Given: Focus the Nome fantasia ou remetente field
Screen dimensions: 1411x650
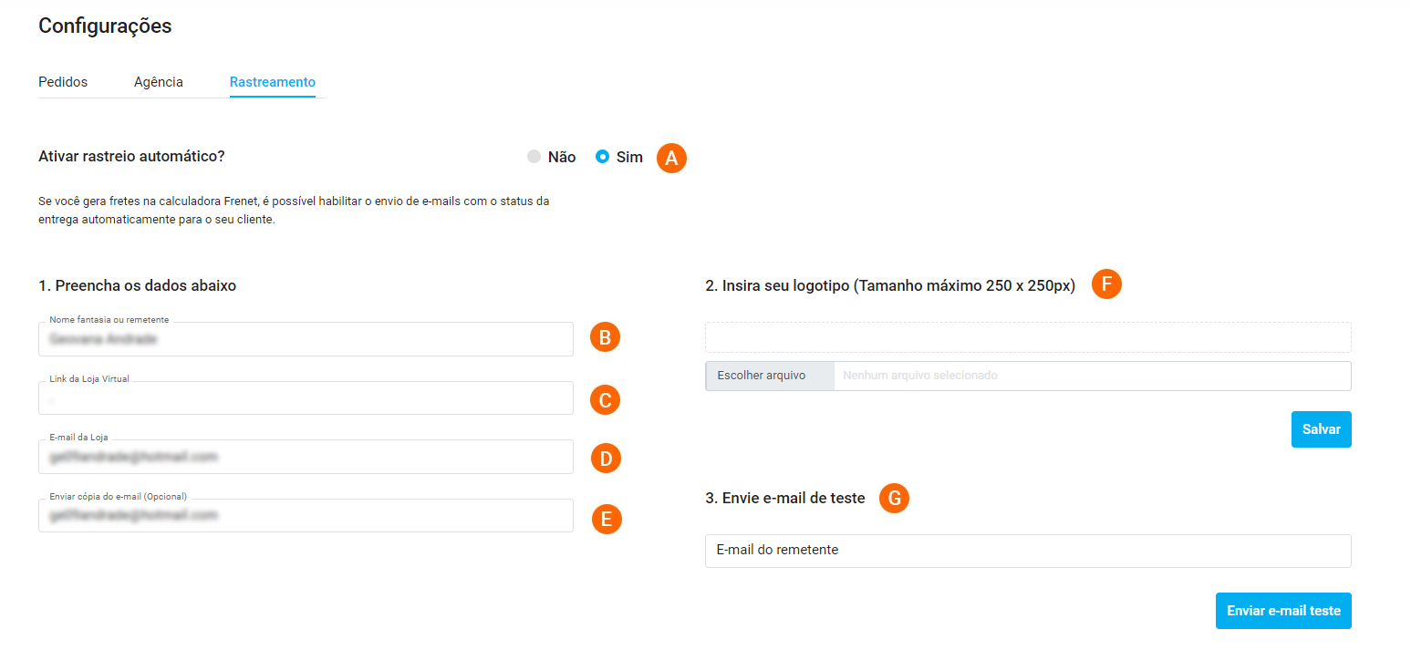Looking at the screenshot, I should click(x=306, y=339).
